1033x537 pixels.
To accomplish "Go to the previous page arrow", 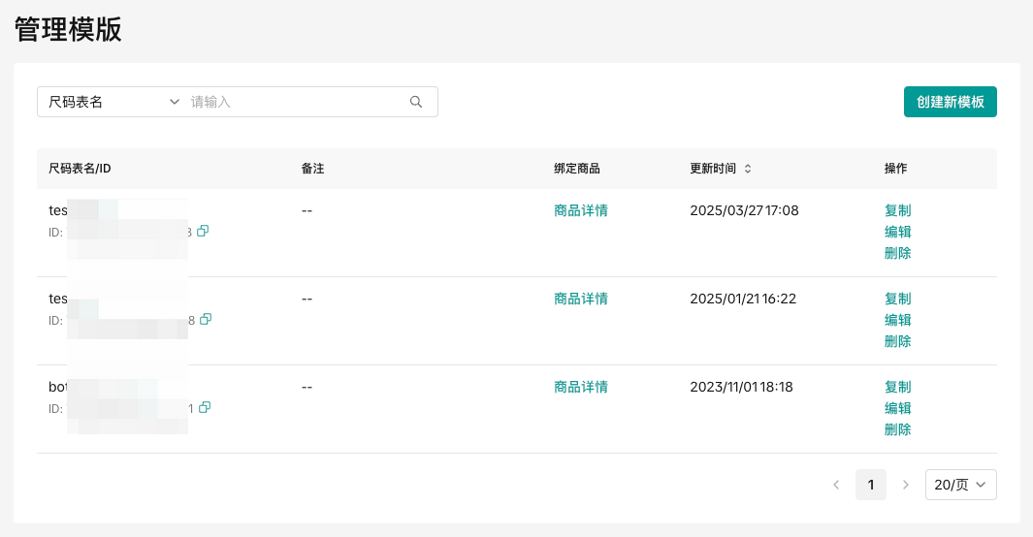I will click(836, 485).
